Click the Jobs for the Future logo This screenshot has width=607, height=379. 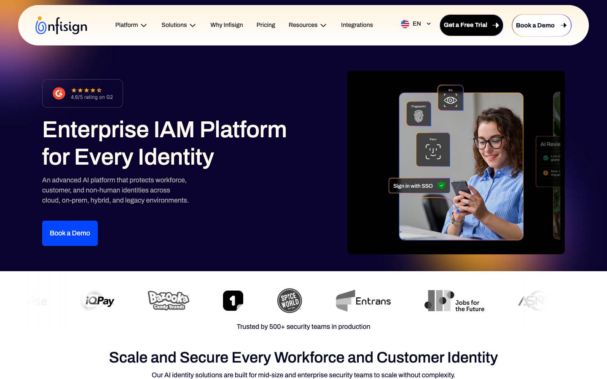click(454, 301)
